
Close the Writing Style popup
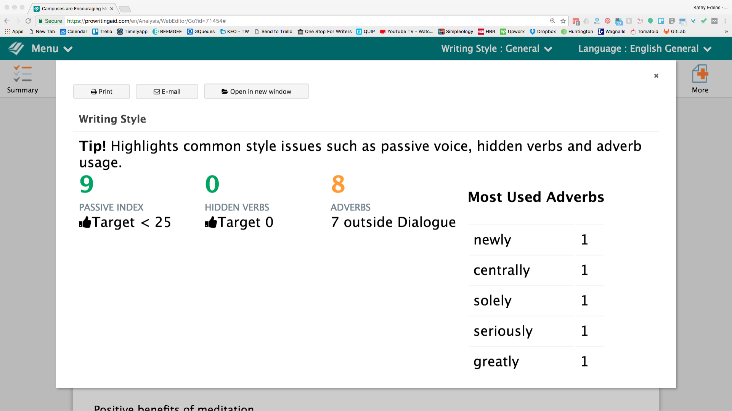pyautogui.click(x=656, y=76)
